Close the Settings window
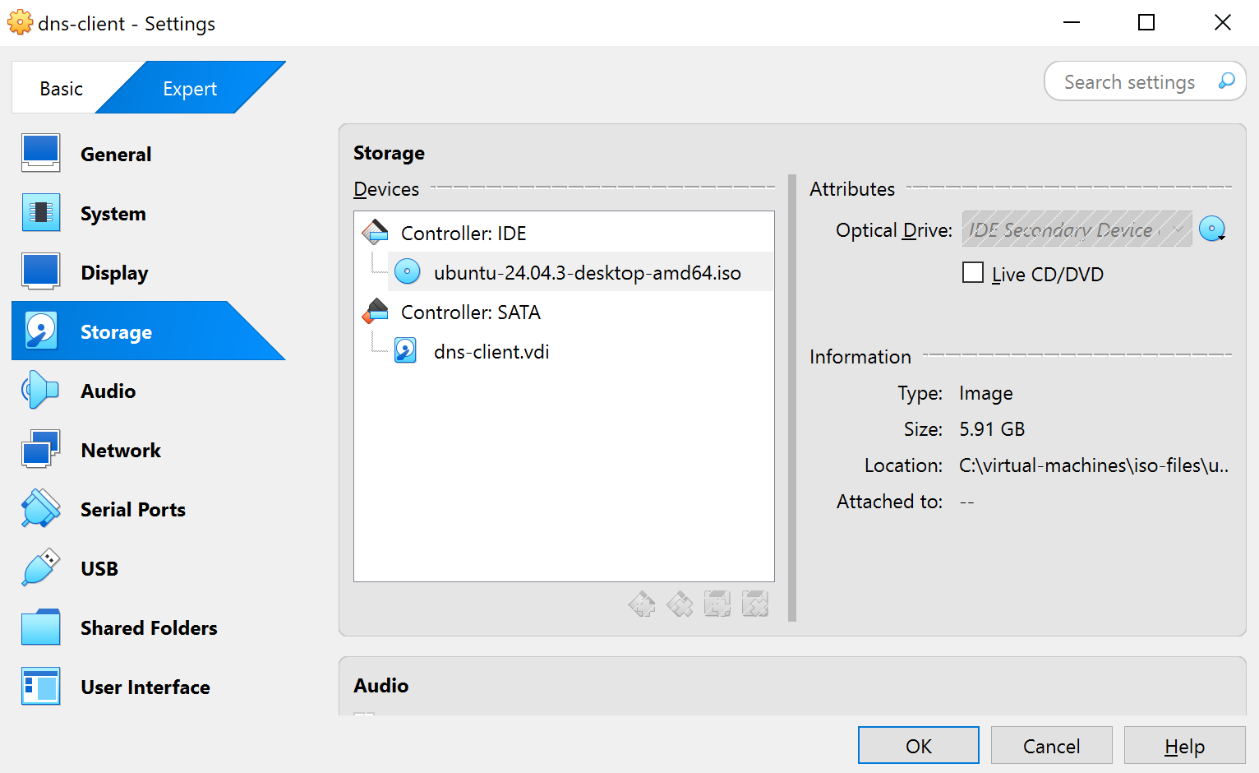 coord(1222,23)
